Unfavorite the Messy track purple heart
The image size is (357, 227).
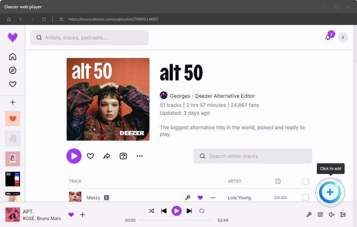point(200,198)
